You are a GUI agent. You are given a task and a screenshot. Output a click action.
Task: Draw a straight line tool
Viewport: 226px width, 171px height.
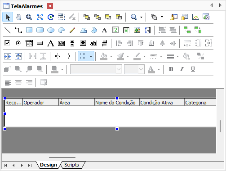[8, 30]
